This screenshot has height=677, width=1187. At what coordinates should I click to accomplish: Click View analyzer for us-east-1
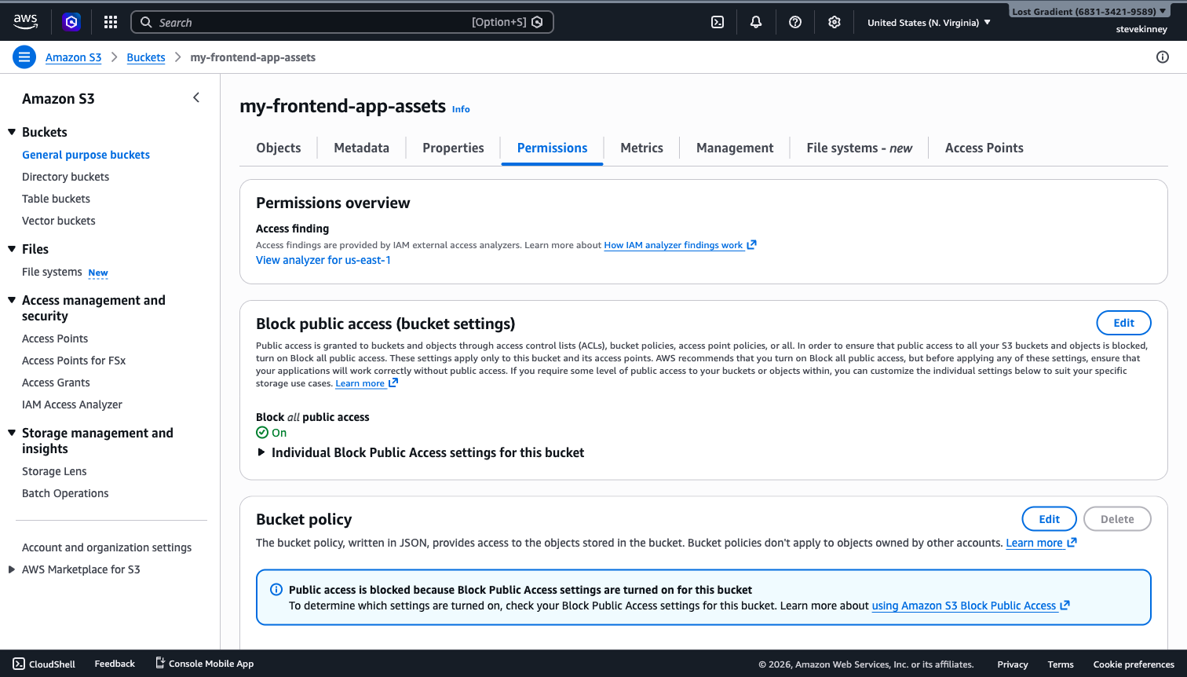pyautogui.click(x=323, y=260)
